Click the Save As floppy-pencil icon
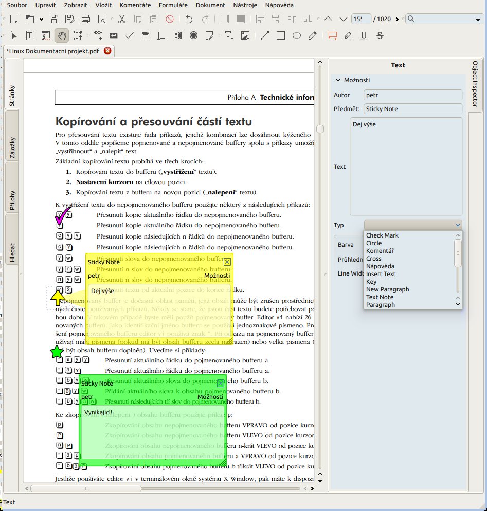This screenshot has height=511, width=487. (x=69, y=19)
